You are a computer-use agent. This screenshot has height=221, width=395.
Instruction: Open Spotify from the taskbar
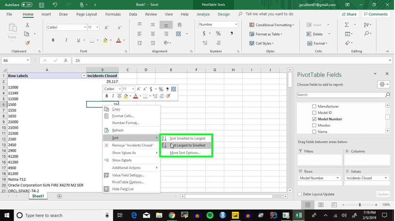(210, 216)
